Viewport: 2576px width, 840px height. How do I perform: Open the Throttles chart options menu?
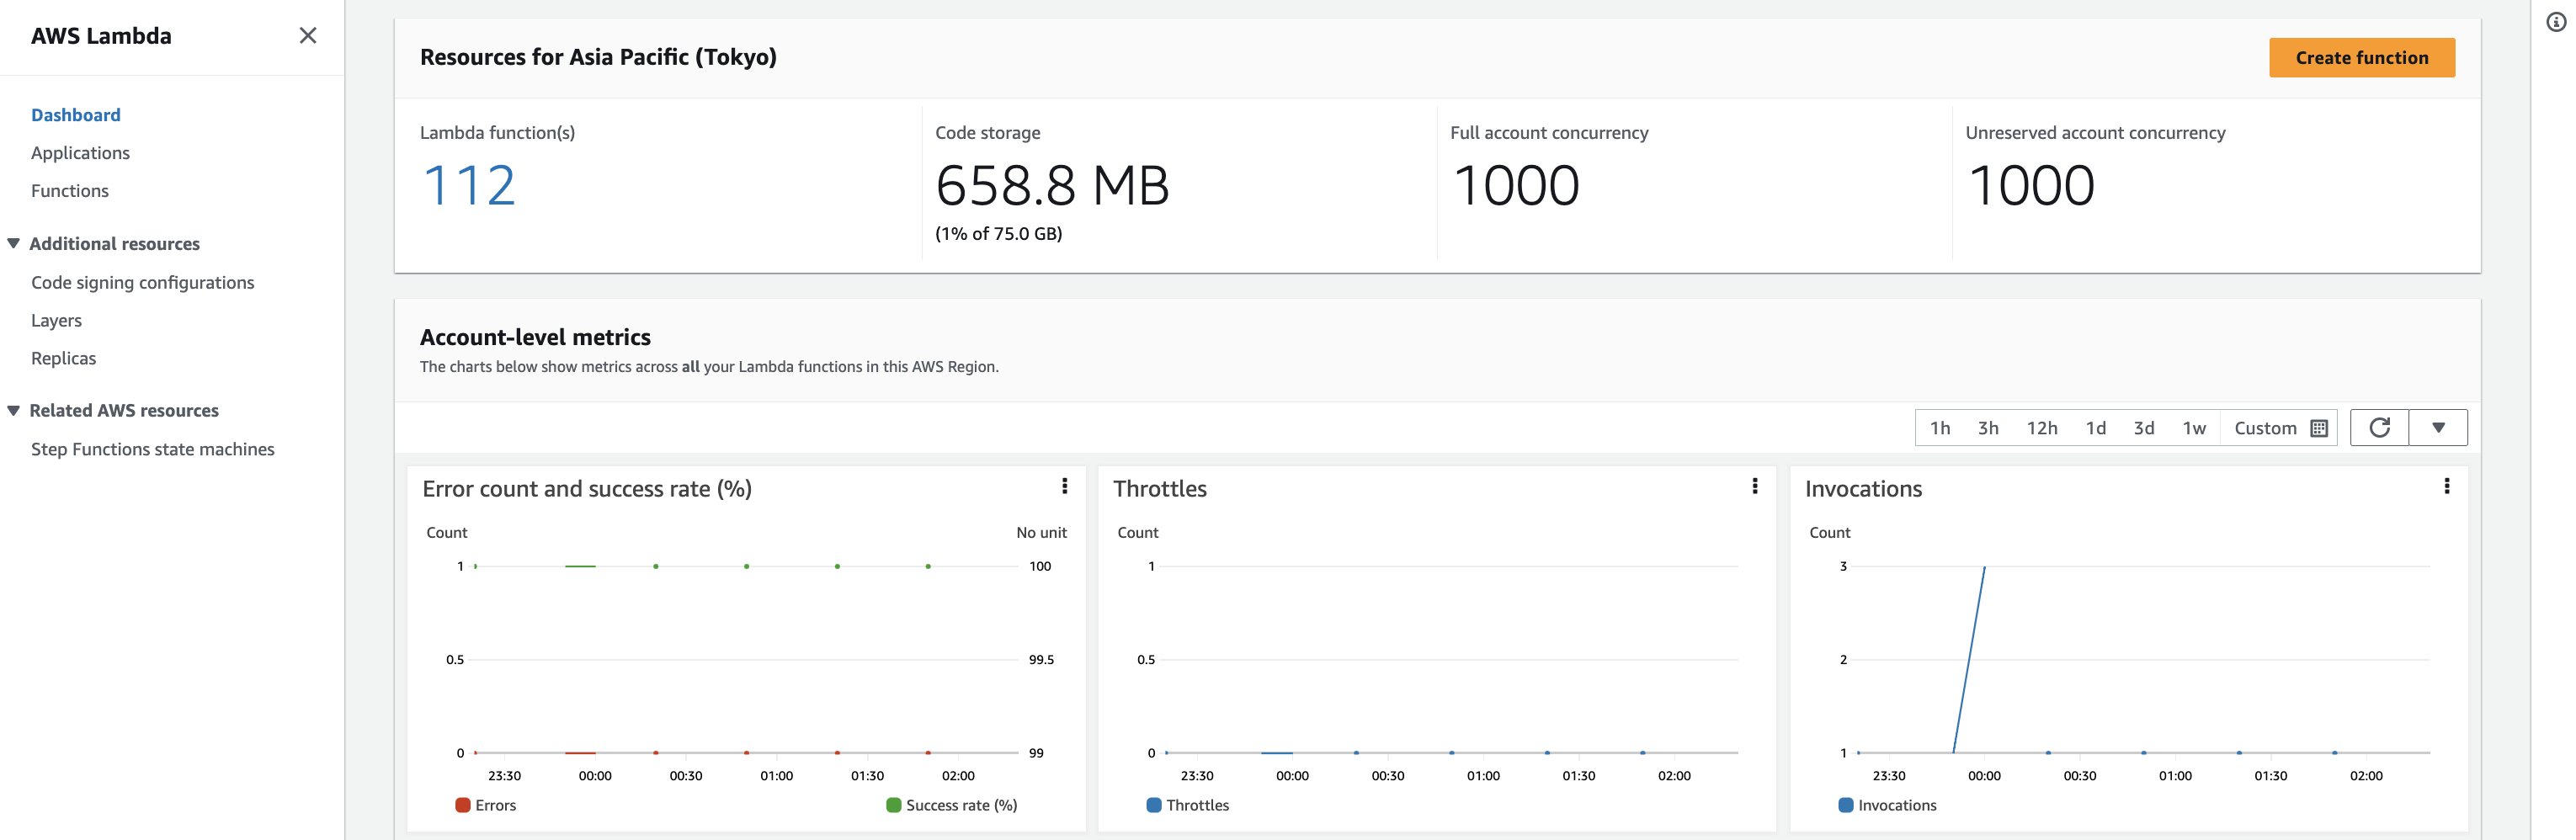[x=1754, y=486]
